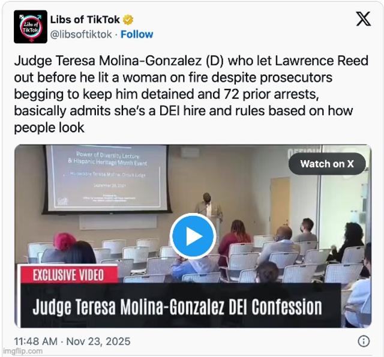Open the imgflip.com watermark

click(x=23, y=351)
